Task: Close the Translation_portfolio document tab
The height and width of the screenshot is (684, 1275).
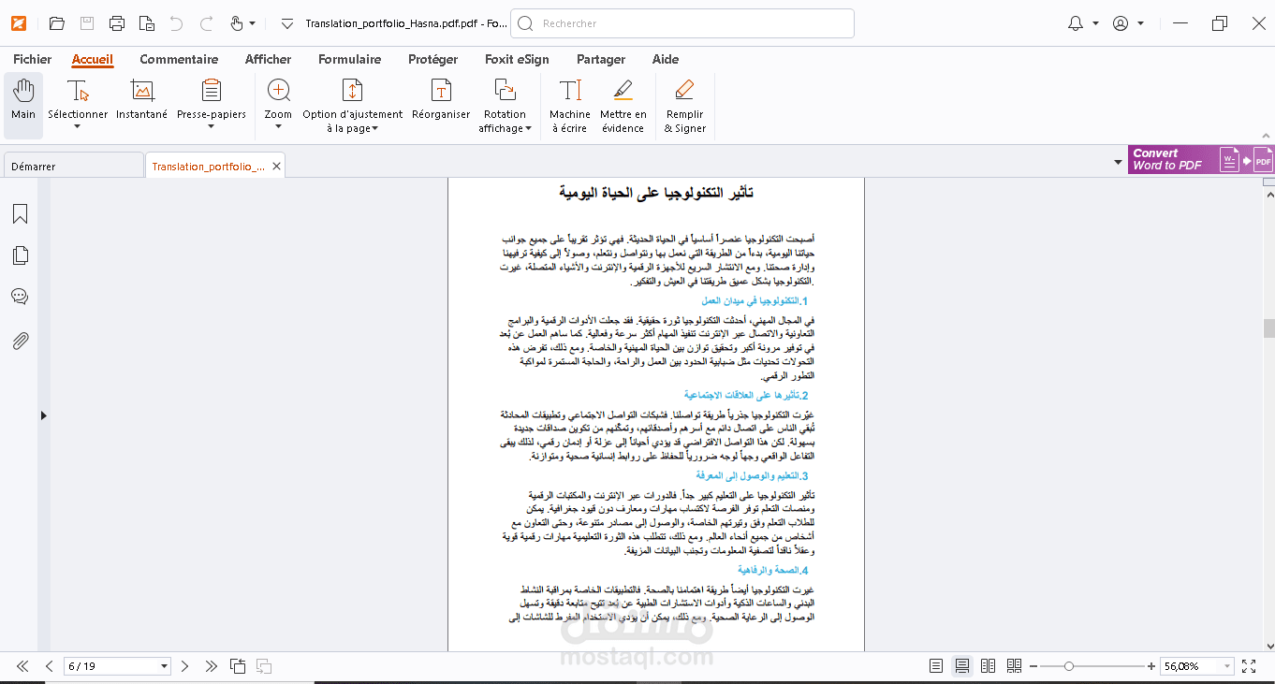Action: [x=276, y=167]
